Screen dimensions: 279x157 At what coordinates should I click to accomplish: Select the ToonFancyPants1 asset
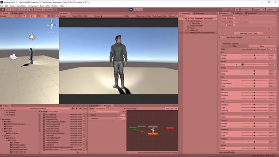[x=52, y=131]
